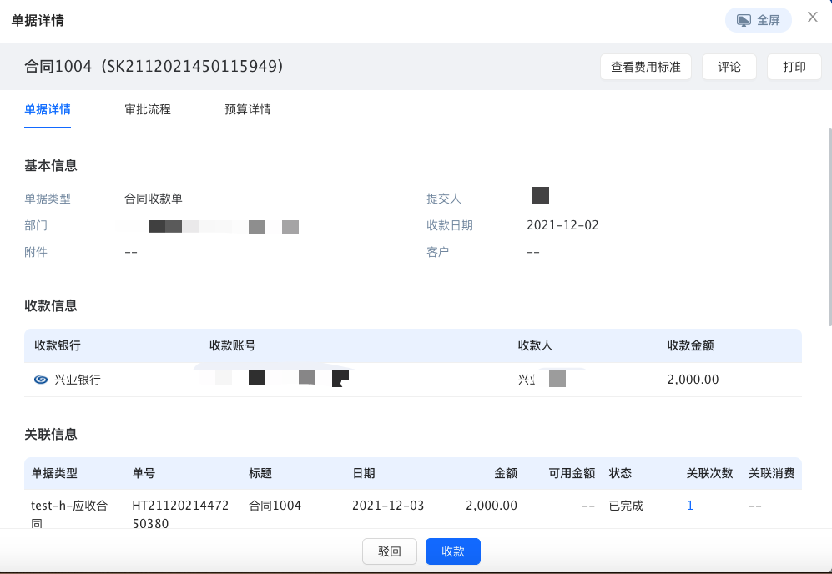Click the 评论 button
Viewport: 832px width, 574px height.
coord(729,67)
